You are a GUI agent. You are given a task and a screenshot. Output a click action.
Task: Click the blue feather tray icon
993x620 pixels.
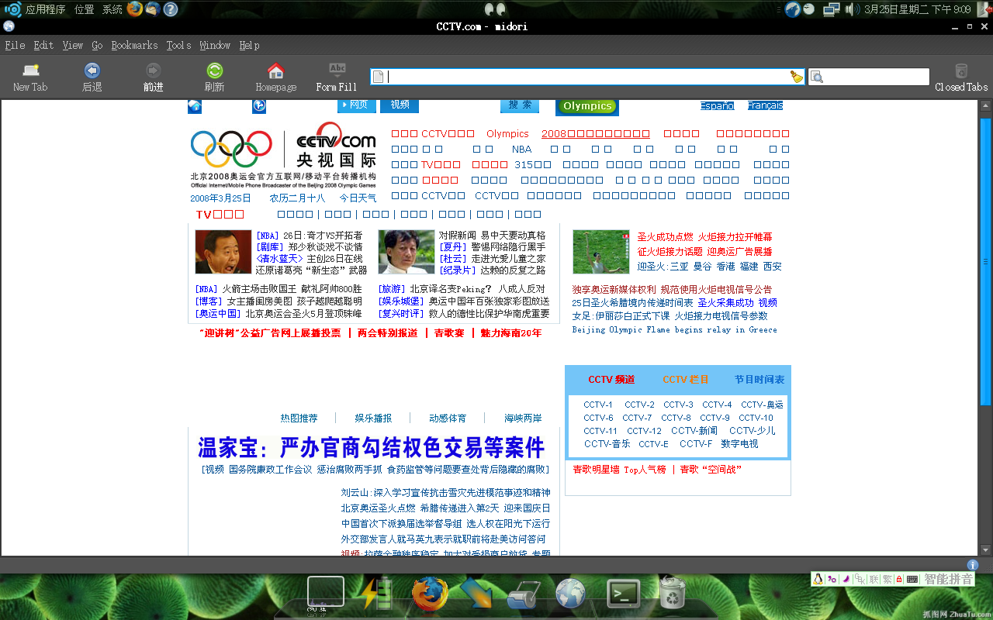pyautogui.click(x=792, y=9)
